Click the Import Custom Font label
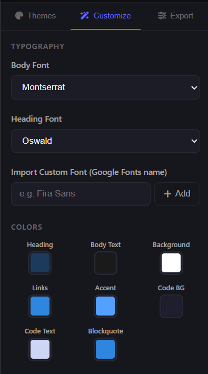The height and width of the screenshot is (374, 208). pos(89,172)
